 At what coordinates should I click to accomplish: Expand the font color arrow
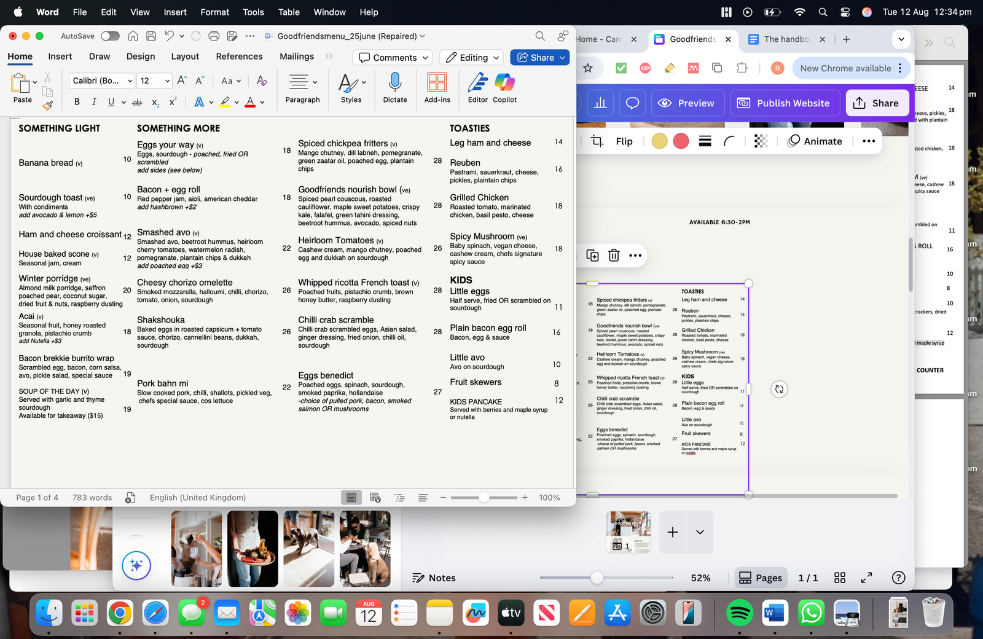point(262,103)
